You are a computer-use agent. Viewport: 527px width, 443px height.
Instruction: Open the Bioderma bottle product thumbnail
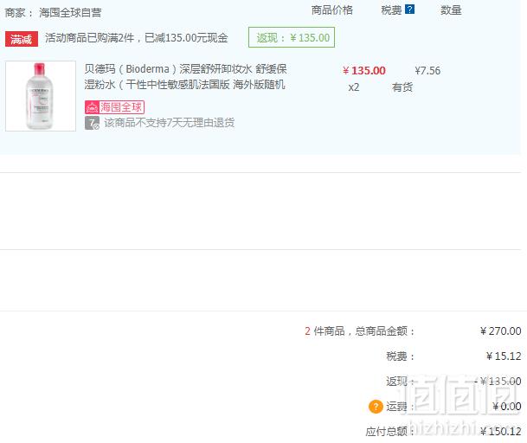click(x=41, y=96)
